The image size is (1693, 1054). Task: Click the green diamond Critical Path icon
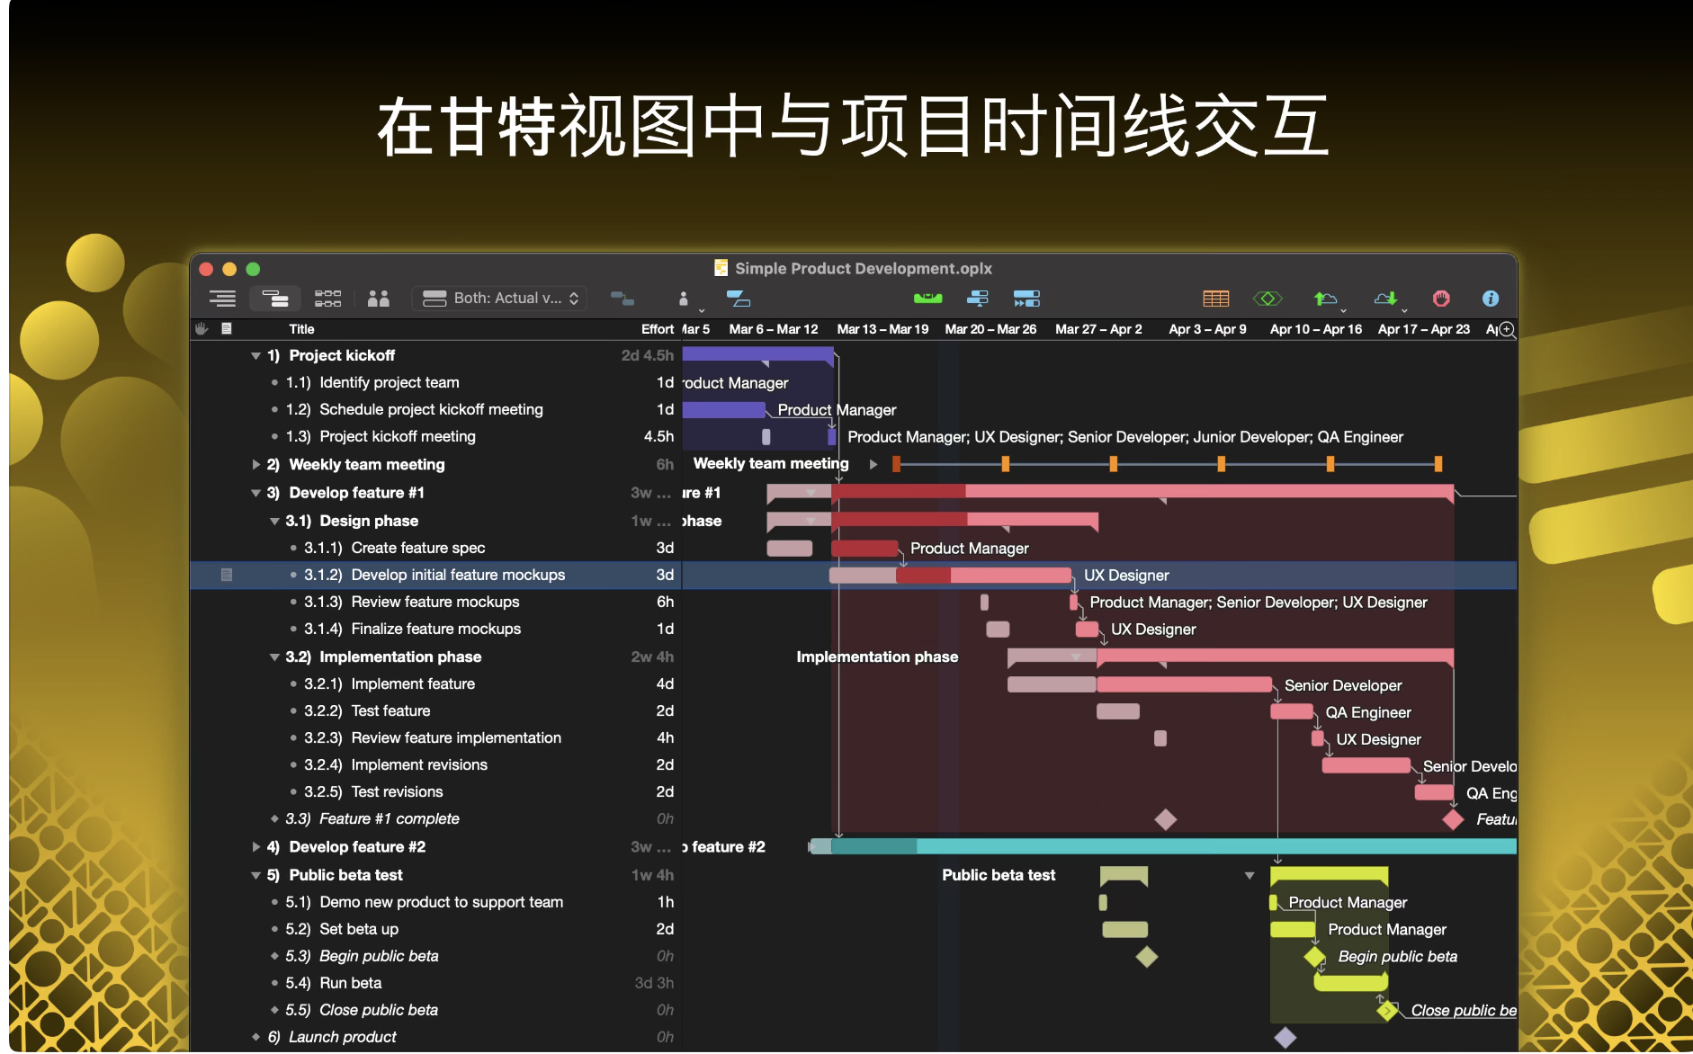point(1268,299)
